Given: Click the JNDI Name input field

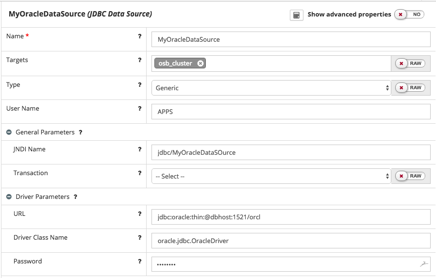Looking at the screenshot, I should [290, 152].
